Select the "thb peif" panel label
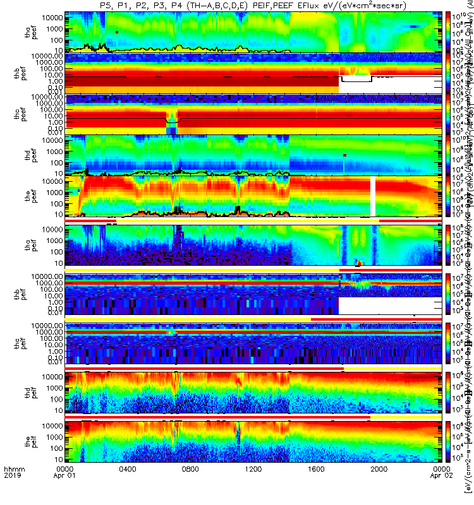The width and height of the screenshot is (474, 505). point(20,294)
